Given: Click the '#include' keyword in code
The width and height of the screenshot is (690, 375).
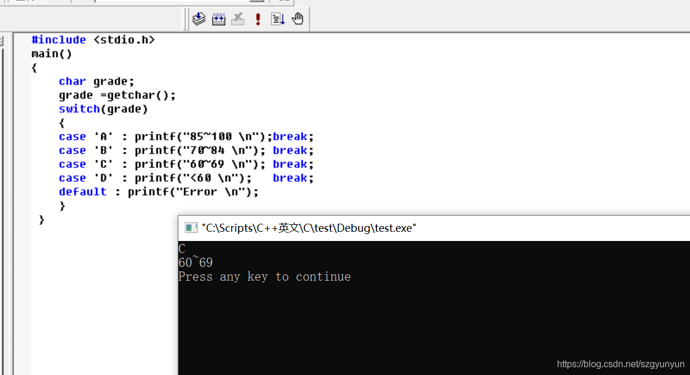Looking at the screenshot, I should click(59, 40).
